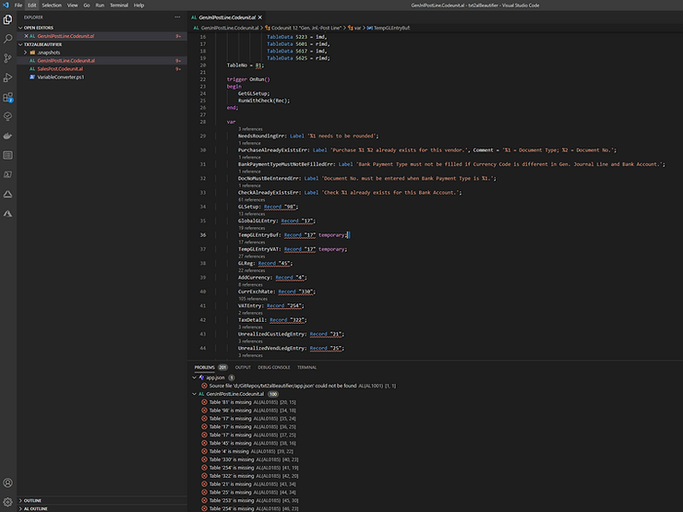Select the "Table '330' is missing" problem

coord(233,459)
